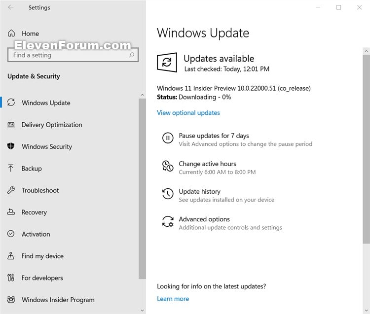Click the sidebar scrollbar thumb
Image resolution: width=370 pixels, height=314 pixels.
coord(142,189)
